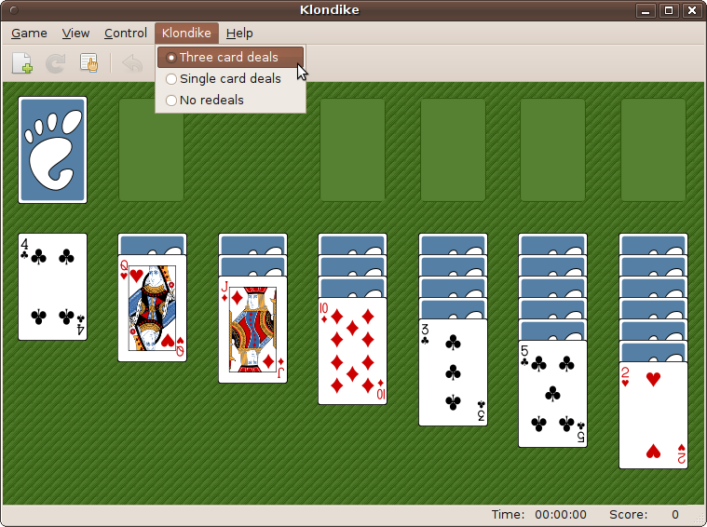Click the second empty foundation slot
This screenshot has height=527, width=707.
click(x=453, y=150)
